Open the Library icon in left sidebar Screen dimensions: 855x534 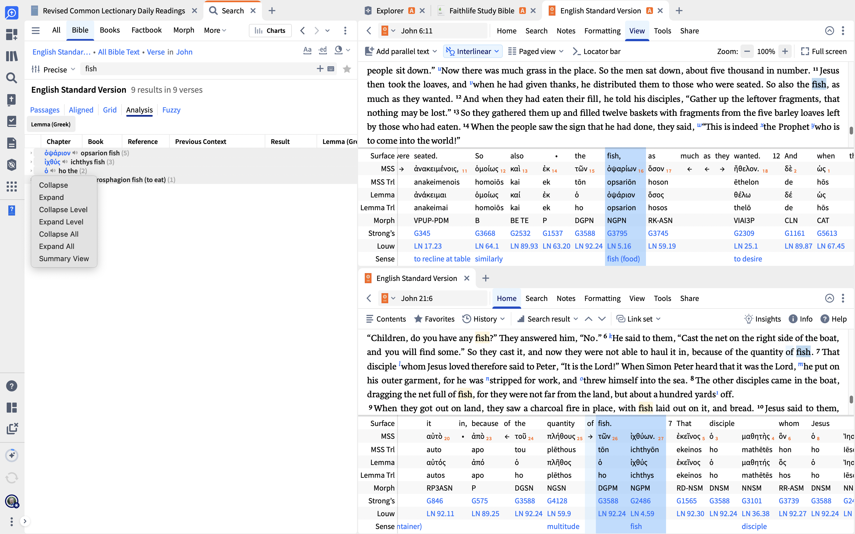click(x=12, y=56)
